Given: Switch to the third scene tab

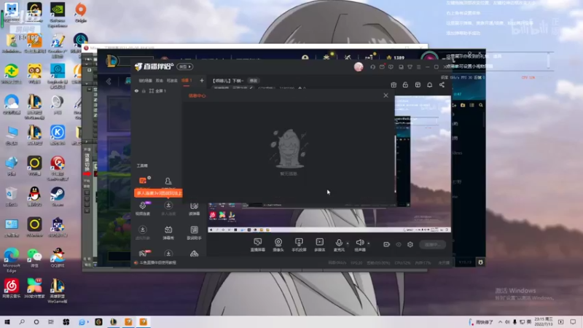Looking at the screenshot, I should pos(172,80).
